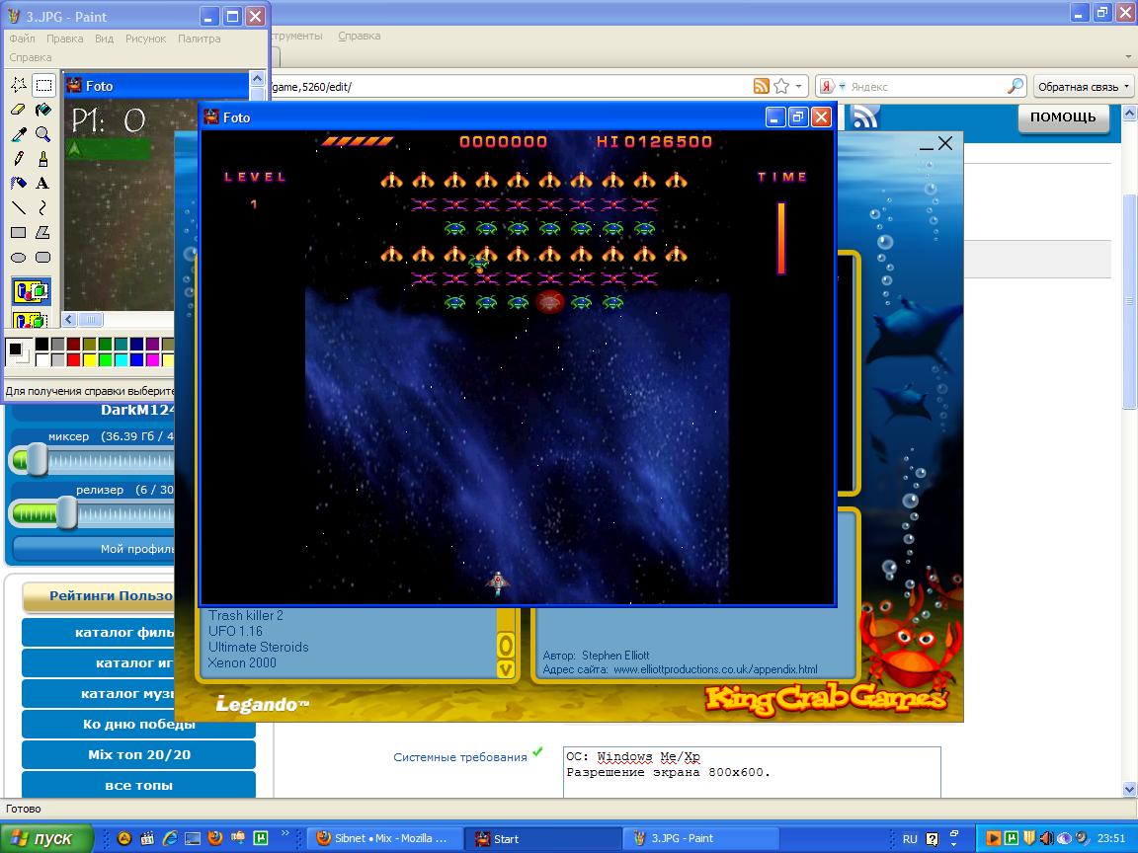
Task: Bookmark the page with the star icon
Action: [781, 86]
